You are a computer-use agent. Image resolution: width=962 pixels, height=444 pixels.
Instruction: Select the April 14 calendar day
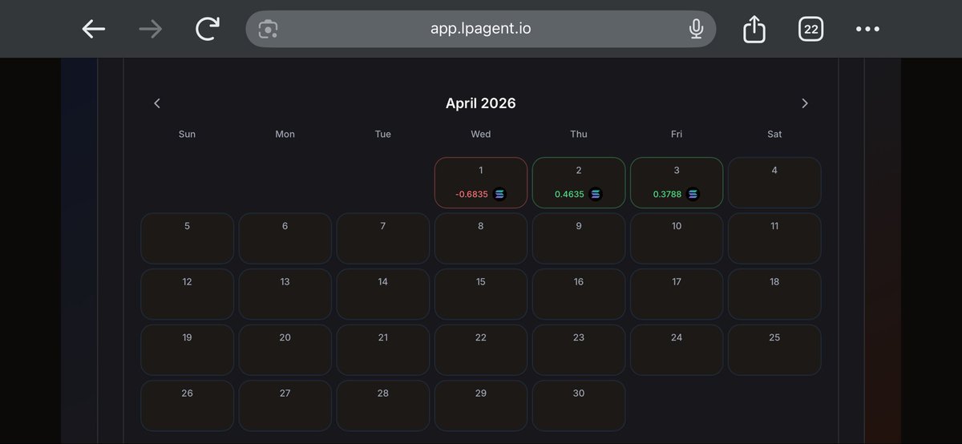pyautogui.click(x=383, y=294)
